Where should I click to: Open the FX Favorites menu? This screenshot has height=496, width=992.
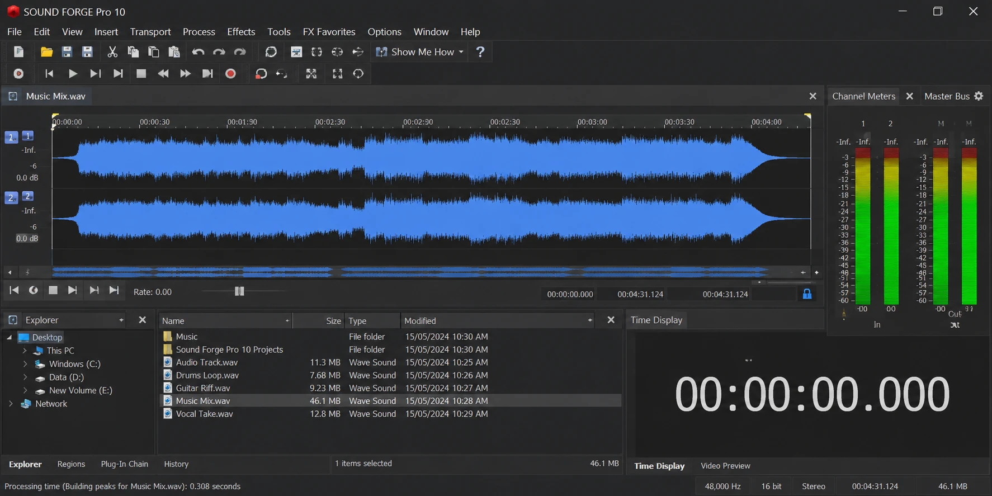point(329,32)
